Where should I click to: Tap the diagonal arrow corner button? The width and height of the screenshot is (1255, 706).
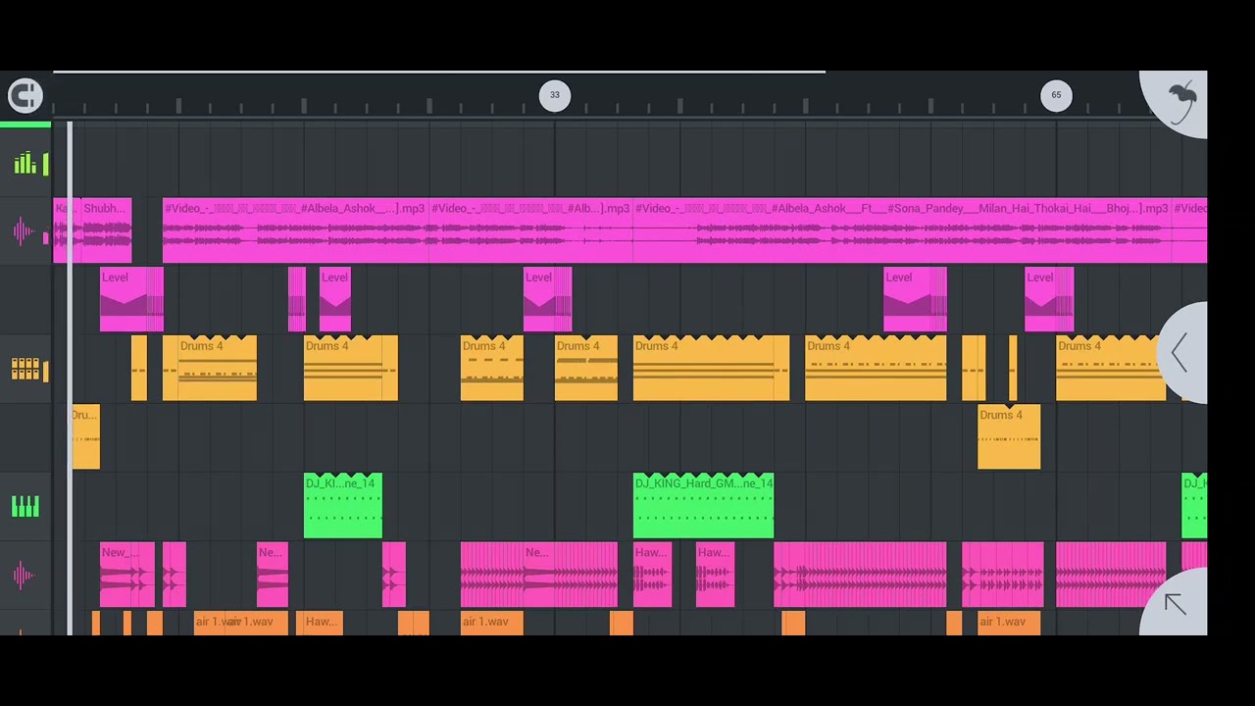[1175, 604]
